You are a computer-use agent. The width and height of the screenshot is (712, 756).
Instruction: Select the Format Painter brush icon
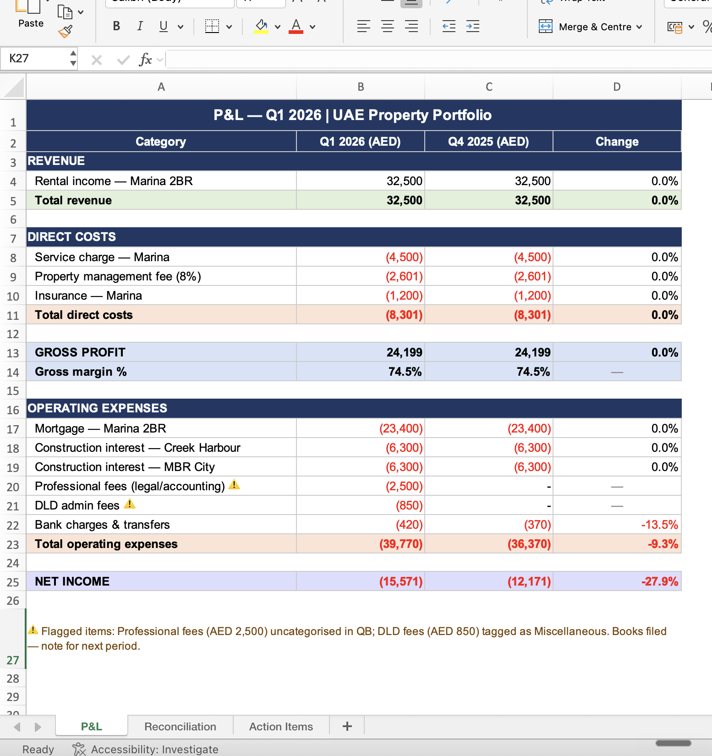pos(65,31)
